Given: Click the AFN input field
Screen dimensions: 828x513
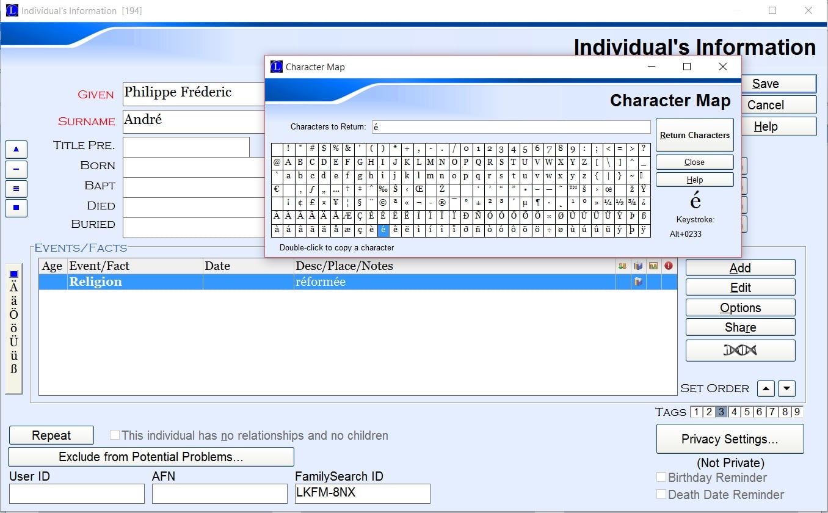Looking at the screenshot, I should [x=220, y=493].
